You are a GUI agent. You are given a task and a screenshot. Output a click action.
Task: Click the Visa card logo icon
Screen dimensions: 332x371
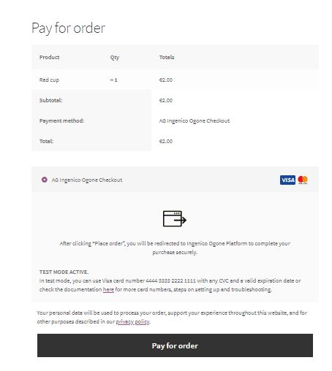287,180
